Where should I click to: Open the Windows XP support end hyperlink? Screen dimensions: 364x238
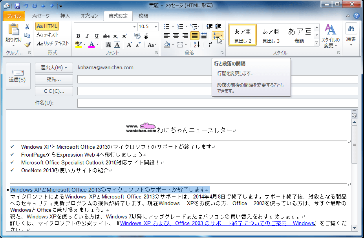click(x=217, y=223)
